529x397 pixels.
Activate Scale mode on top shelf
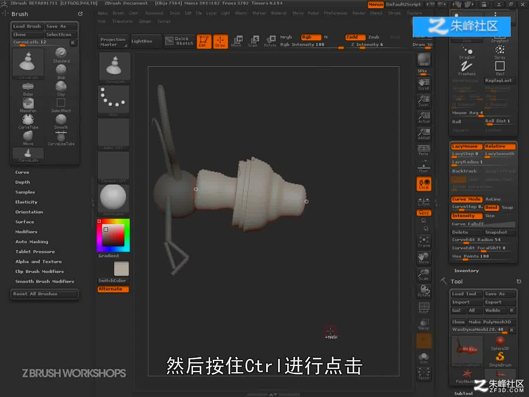(253, 41)
